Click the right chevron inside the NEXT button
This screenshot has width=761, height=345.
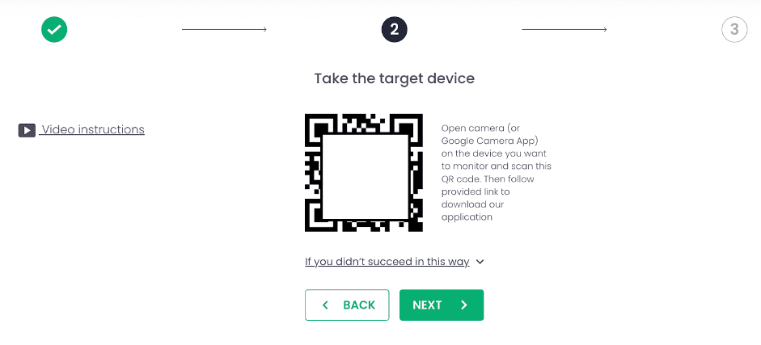464,305
